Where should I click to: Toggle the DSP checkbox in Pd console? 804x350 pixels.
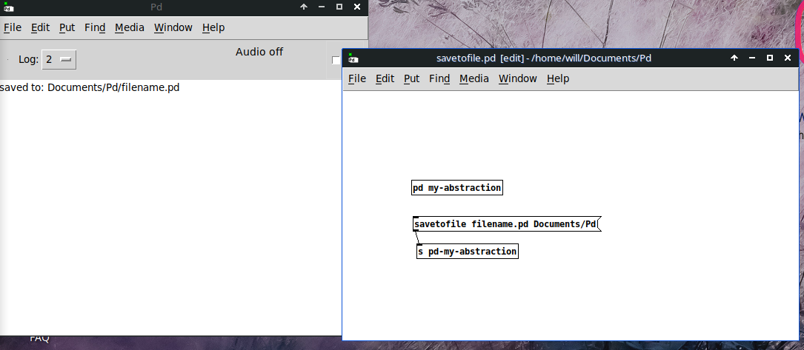click(336, 61)
